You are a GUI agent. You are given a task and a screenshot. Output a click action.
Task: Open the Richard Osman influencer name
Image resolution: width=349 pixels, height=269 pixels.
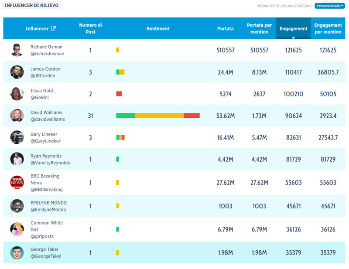pyautogui.click(x=47, y=47)
